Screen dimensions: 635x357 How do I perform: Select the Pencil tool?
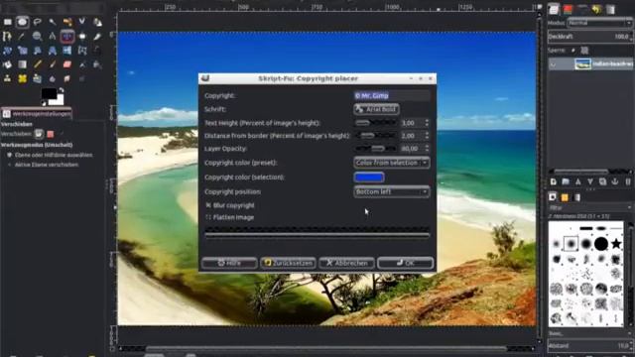[x=38, y=64]
